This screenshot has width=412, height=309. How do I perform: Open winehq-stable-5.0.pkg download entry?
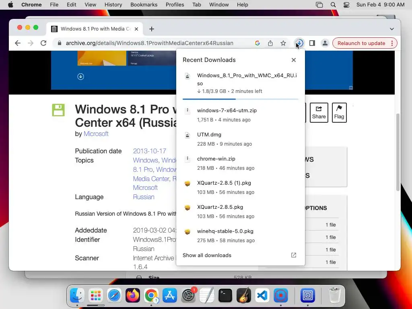(241, 236)
